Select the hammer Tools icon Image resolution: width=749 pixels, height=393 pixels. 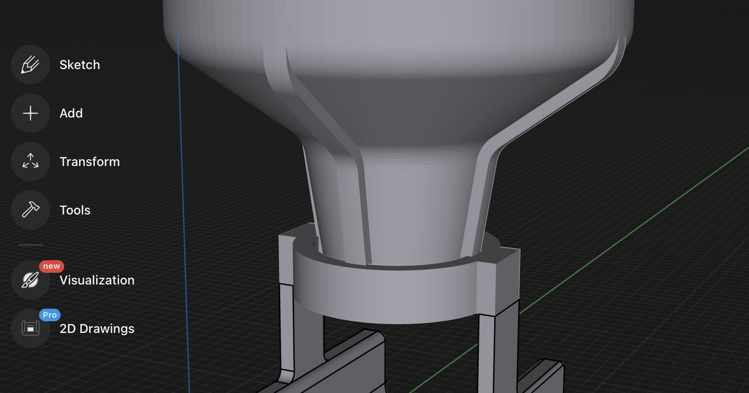click(30, 210)
